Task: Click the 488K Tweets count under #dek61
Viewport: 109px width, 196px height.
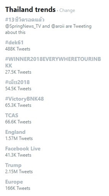Action: click(18, 49)
